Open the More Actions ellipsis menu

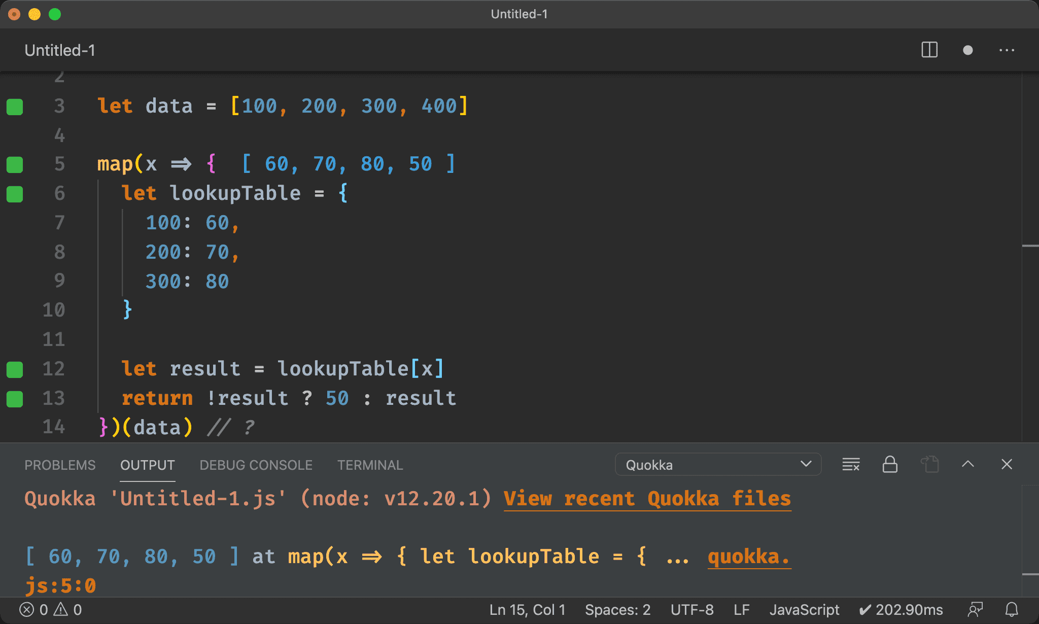point(1007,50)
